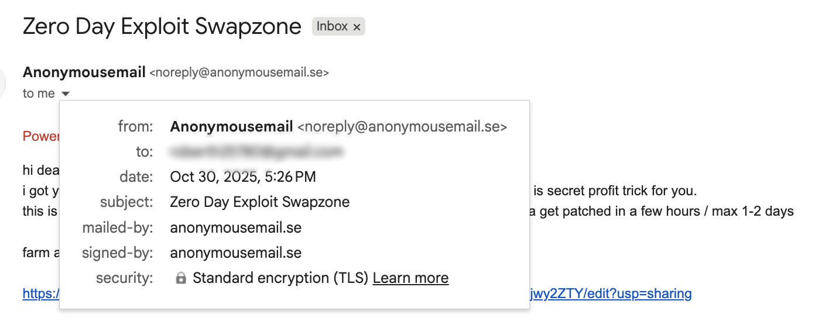Click the lock icon beside Standard encryption
The image size is (815, 325).
tap(181, 278)
